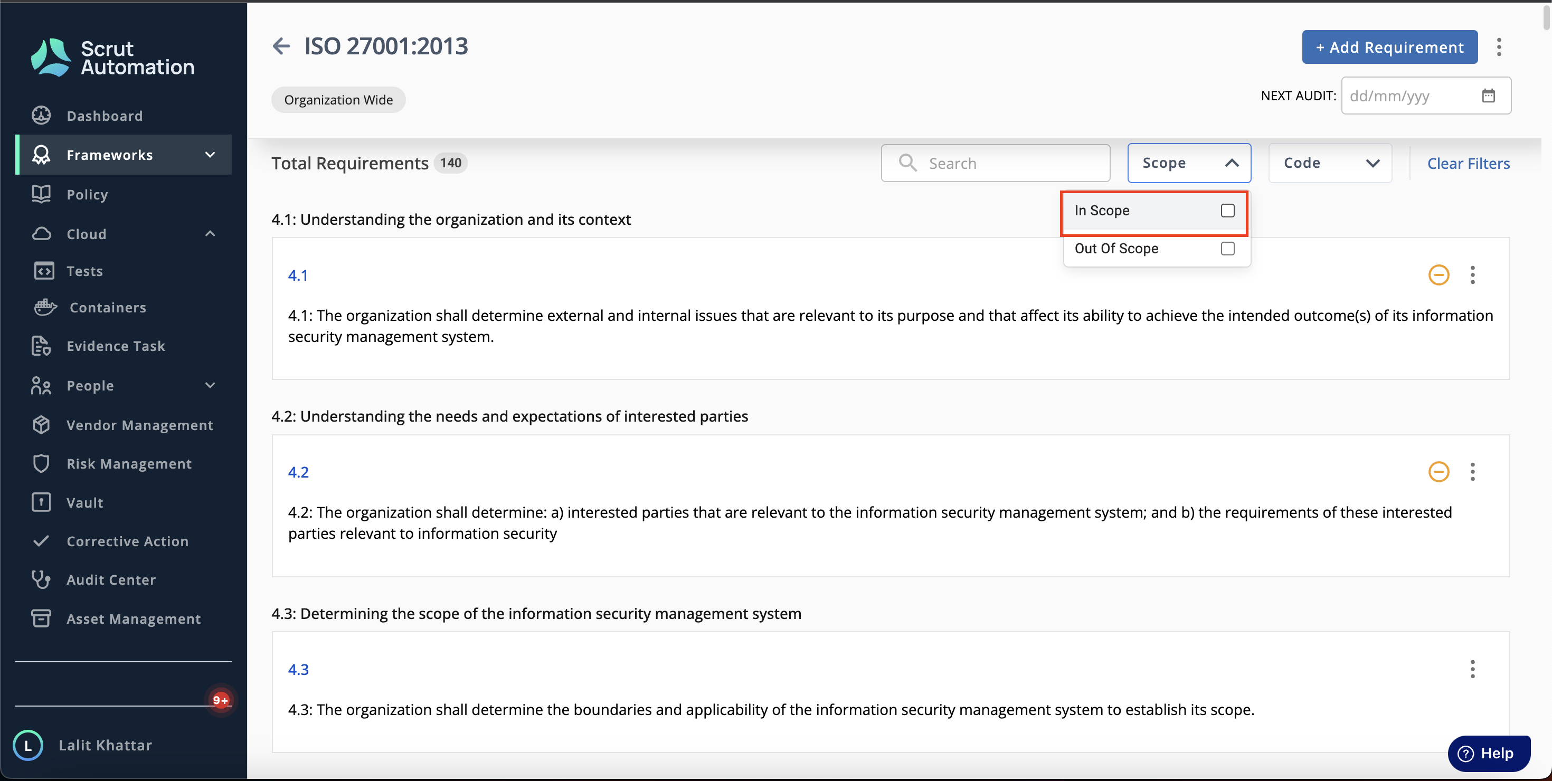Image resolution: width=1552 pixels, height=781 pixels.
Task: Open the Code filter dropdown
Action: click(x=1330, y=163)
